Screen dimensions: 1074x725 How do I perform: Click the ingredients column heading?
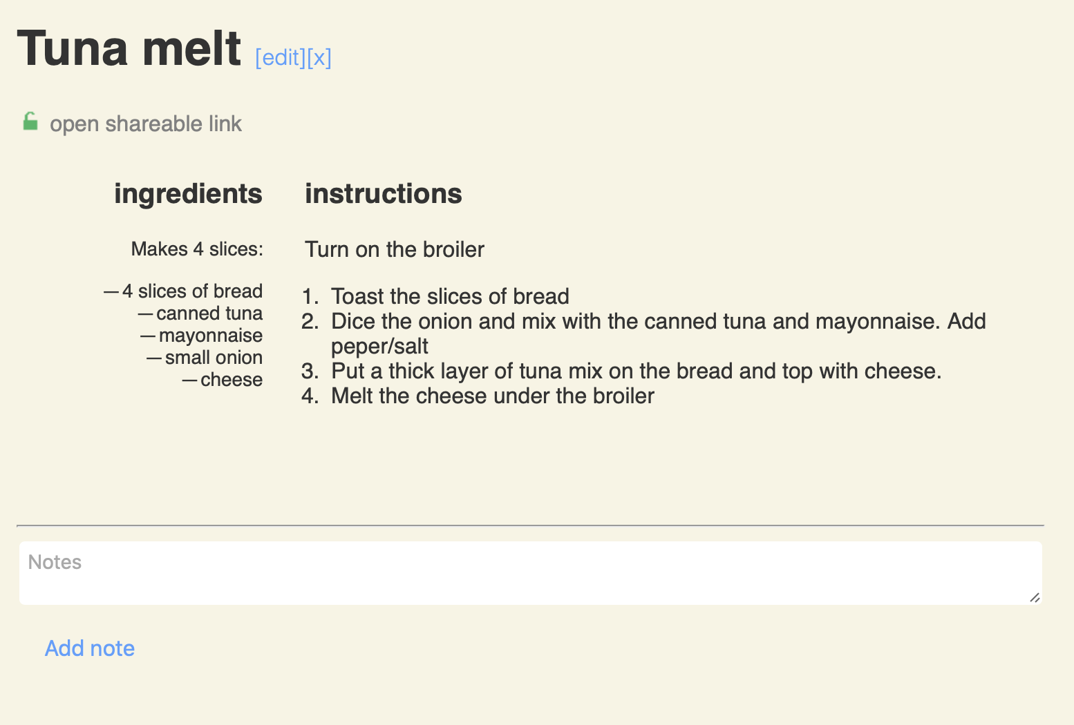[x=188, y=194]
